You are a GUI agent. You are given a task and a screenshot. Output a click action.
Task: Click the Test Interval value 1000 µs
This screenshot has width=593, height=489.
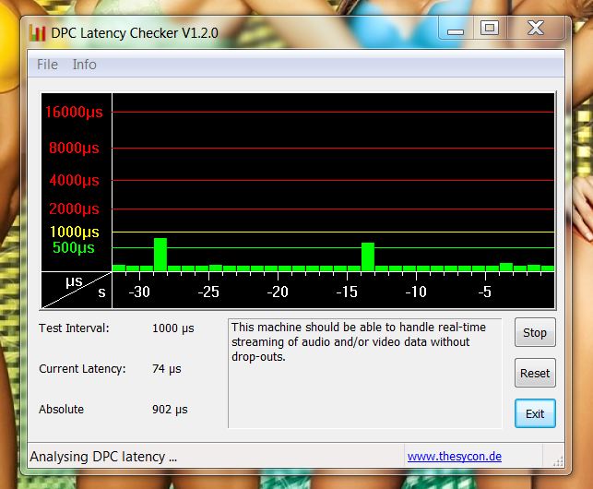click(173, 328)
